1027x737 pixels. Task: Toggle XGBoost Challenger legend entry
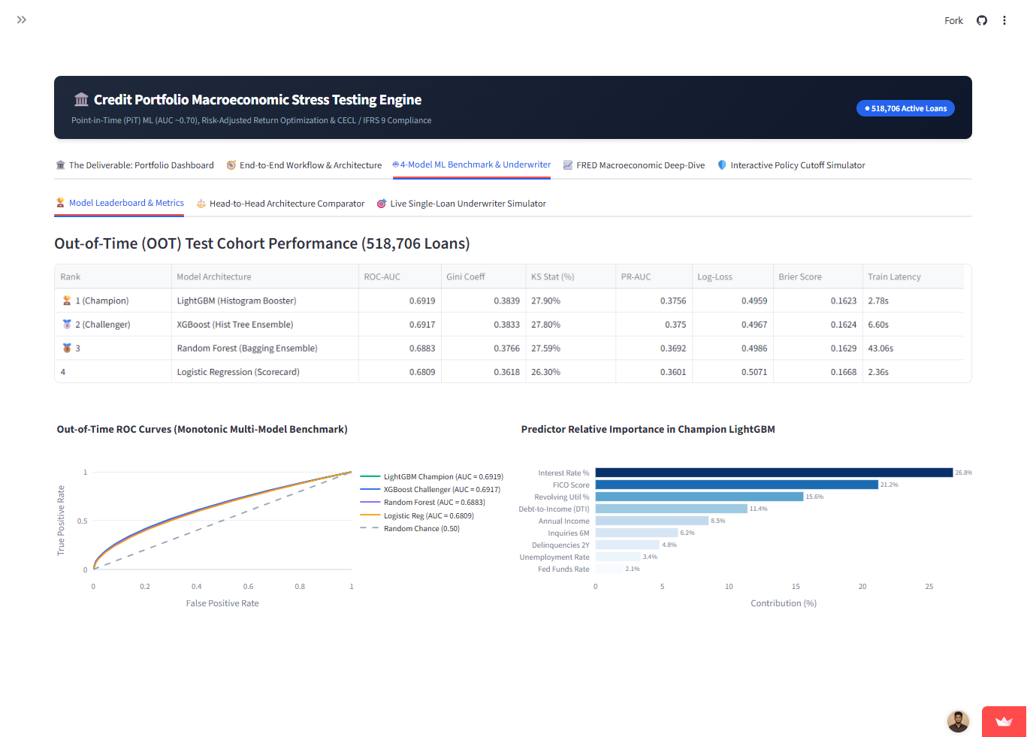click(x=430, y=489)
